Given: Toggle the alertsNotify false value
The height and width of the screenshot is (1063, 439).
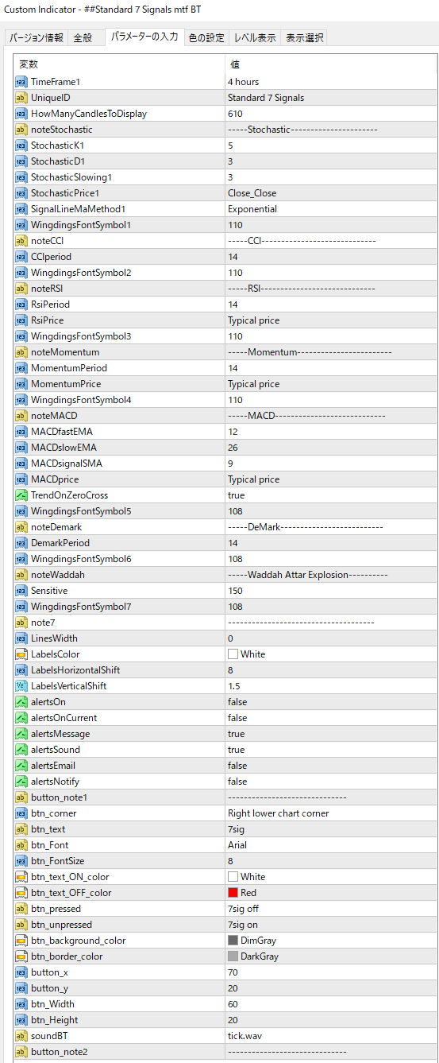Looking at the screenshot, I should click(x=329, y=782).
